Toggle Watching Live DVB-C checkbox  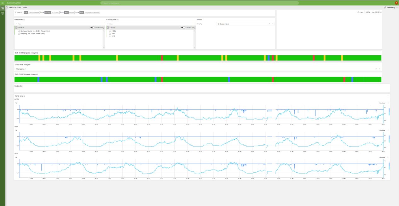click(x=19, y=33)
